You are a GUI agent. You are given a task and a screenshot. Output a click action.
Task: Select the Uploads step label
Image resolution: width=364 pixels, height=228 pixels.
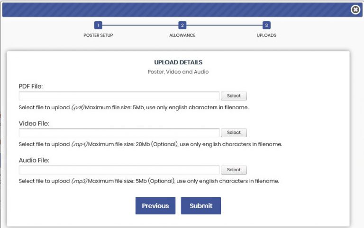pyautogui.click(x=266, y=35)
